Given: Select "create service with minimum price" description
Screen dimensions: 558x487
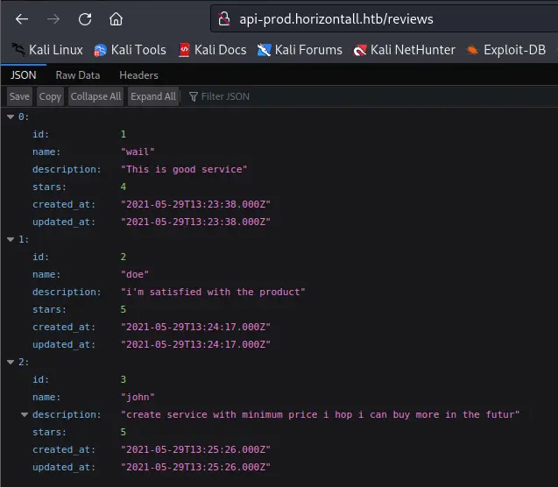Looking at the screenshot, I should (x=320, y=415).
